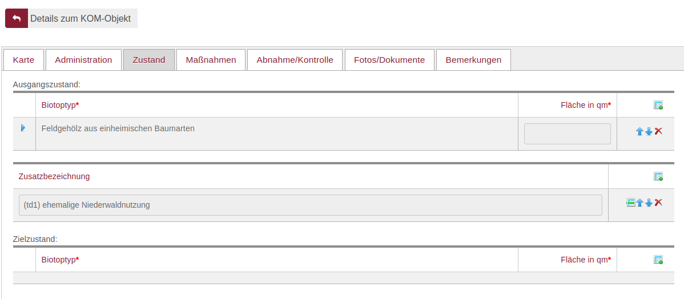The height and width of the screenshot is (299, 684).
Task: Click the Zusatzbezeichnung text field
Action: 310,205
